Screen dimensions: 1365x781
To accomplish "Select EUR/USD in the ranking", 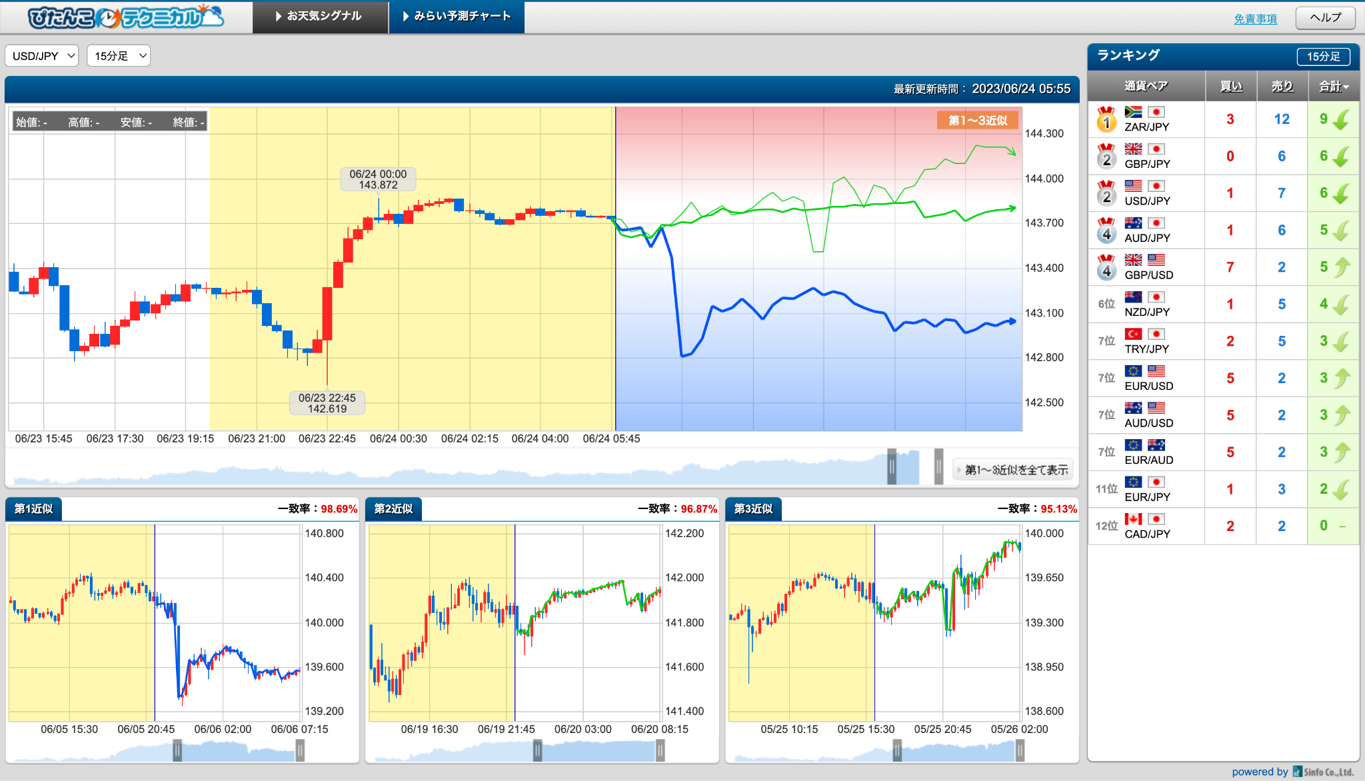I will pos(1223,379).
